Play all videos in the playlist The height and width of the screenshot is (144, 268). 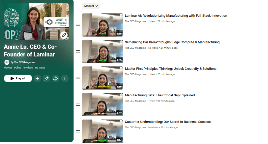[18, 78]
